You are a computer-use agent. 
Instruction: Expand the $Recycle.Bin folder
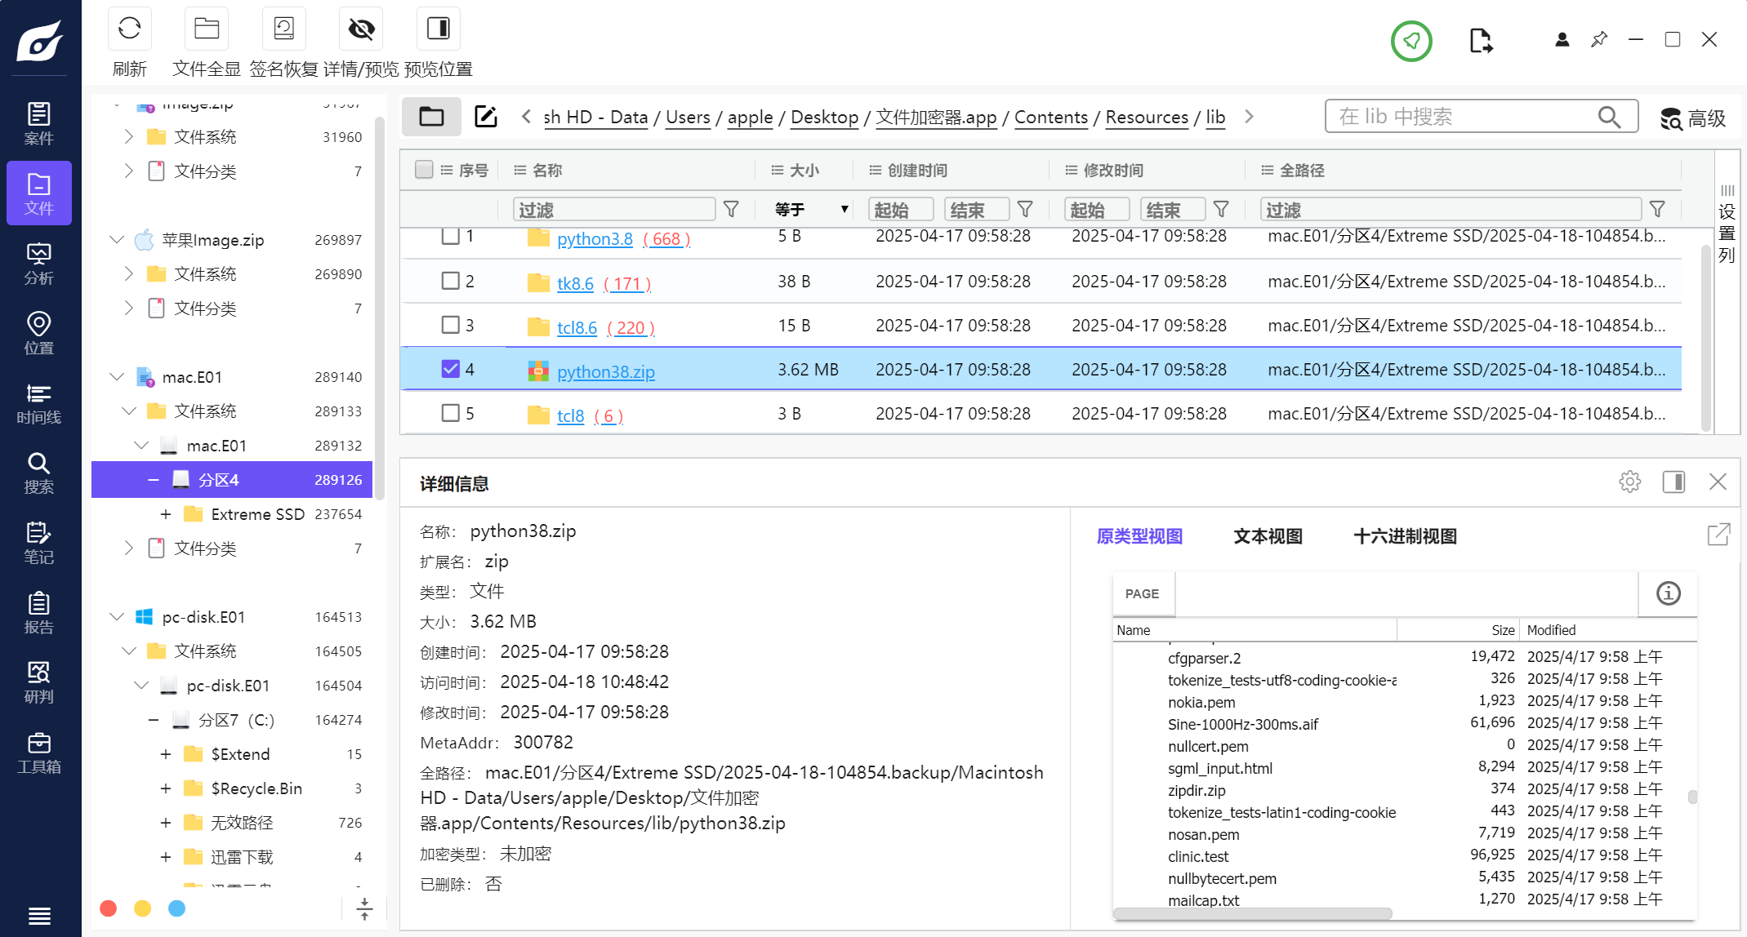166,788
